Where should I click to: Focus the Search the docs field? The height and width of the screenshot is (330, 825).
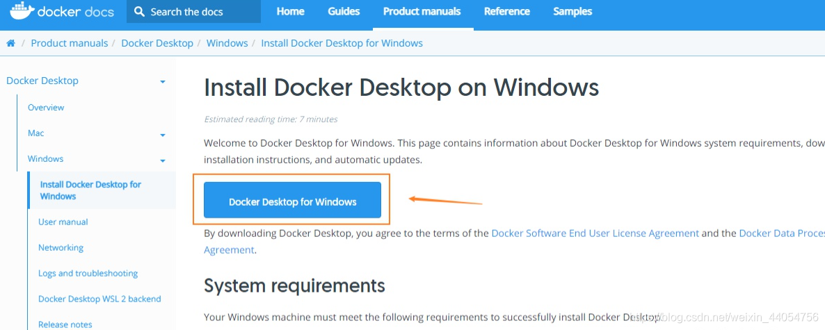(193, 12)
